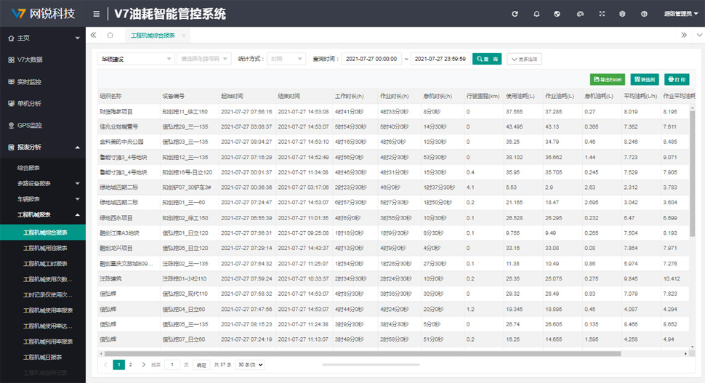Toggle the sidebar with the hamburger icon
The image size is (705, 383).
pyautogui.click(x=96, y=14)
